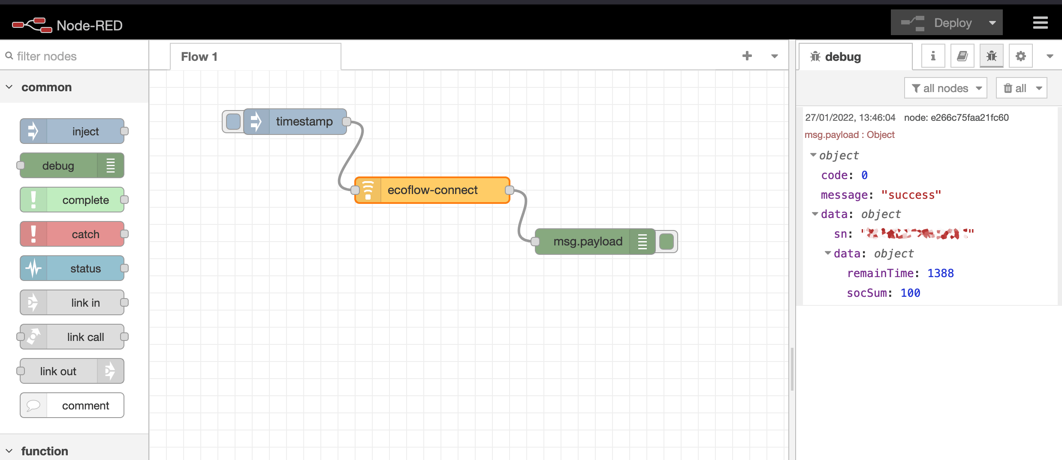The height and width of the screenshot is (460, 1062).
Task: Toggle the msg.payload debug node output
Action: click(667, 242)
